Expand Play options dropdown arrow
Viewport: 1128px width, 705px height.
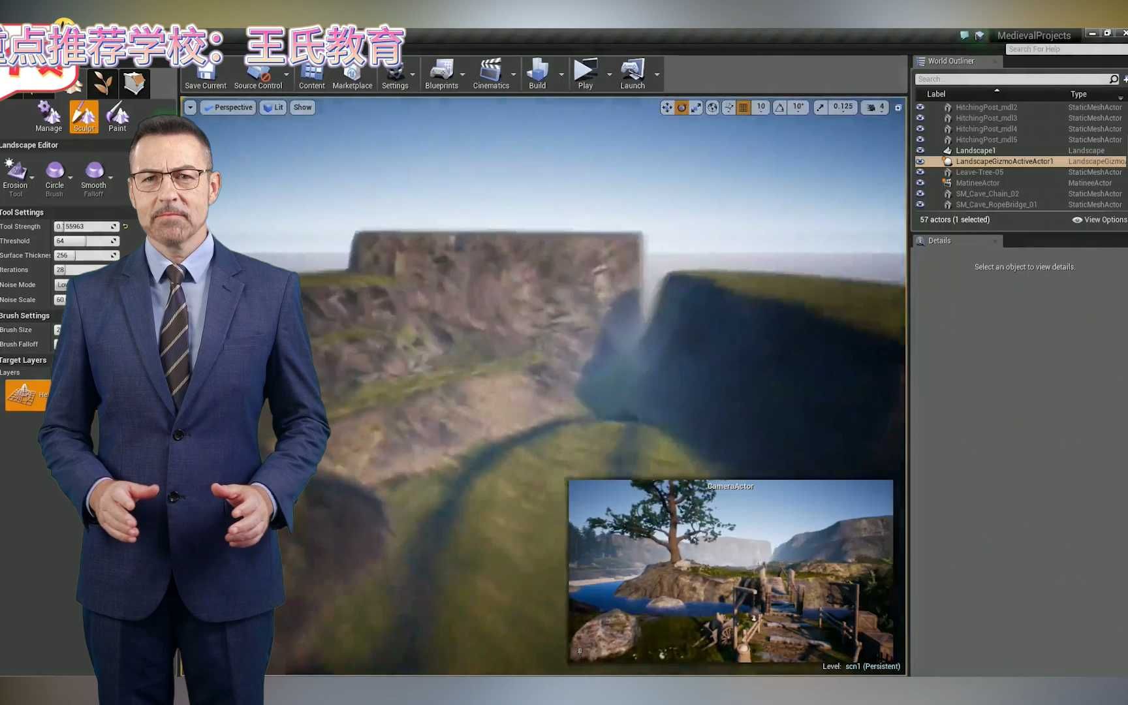click(609, 74)
